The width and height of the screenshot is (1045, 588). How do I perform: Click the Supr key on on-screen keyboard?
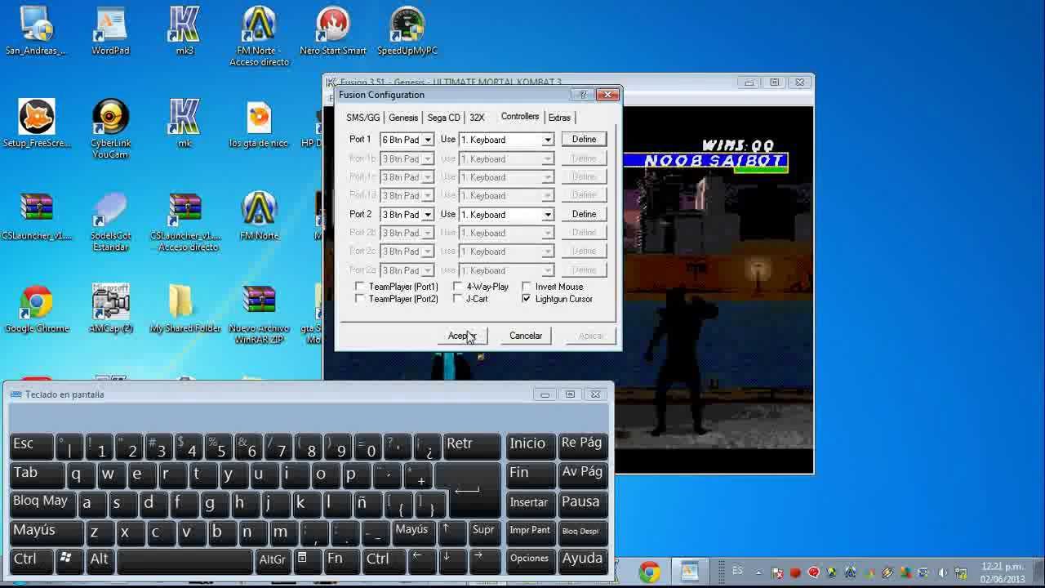pyautogui.click(x=483, y=532)
